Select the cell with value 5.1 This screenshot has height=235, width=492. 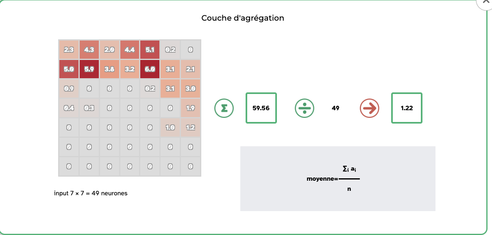click(150, 50)
